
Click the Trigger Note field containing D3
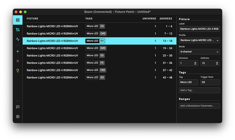(x=210, y=82)
